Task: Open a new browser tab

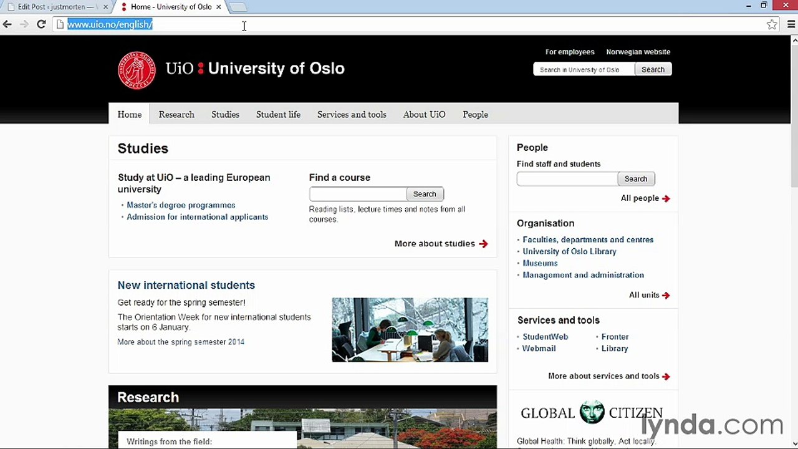Action: (238, 7)
